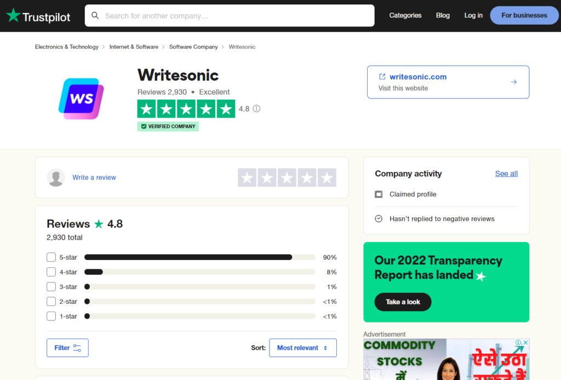Click the verified company checkmark badge
Screen dimensions: 561x380
click(168, 126)
